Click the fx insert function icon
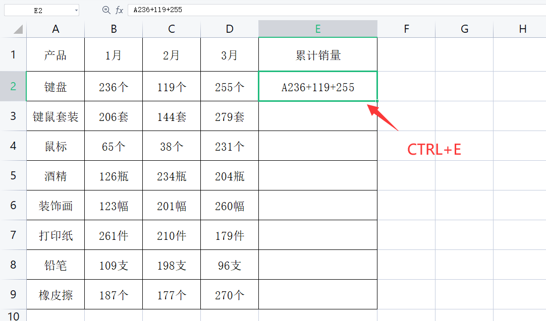The width and height of the screenshot is (546, 321). coord(120,10)
